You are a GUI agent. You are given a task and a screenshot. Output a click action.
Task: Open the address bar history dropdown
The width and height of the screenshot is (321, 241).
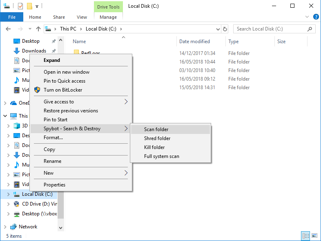(218, 29)
